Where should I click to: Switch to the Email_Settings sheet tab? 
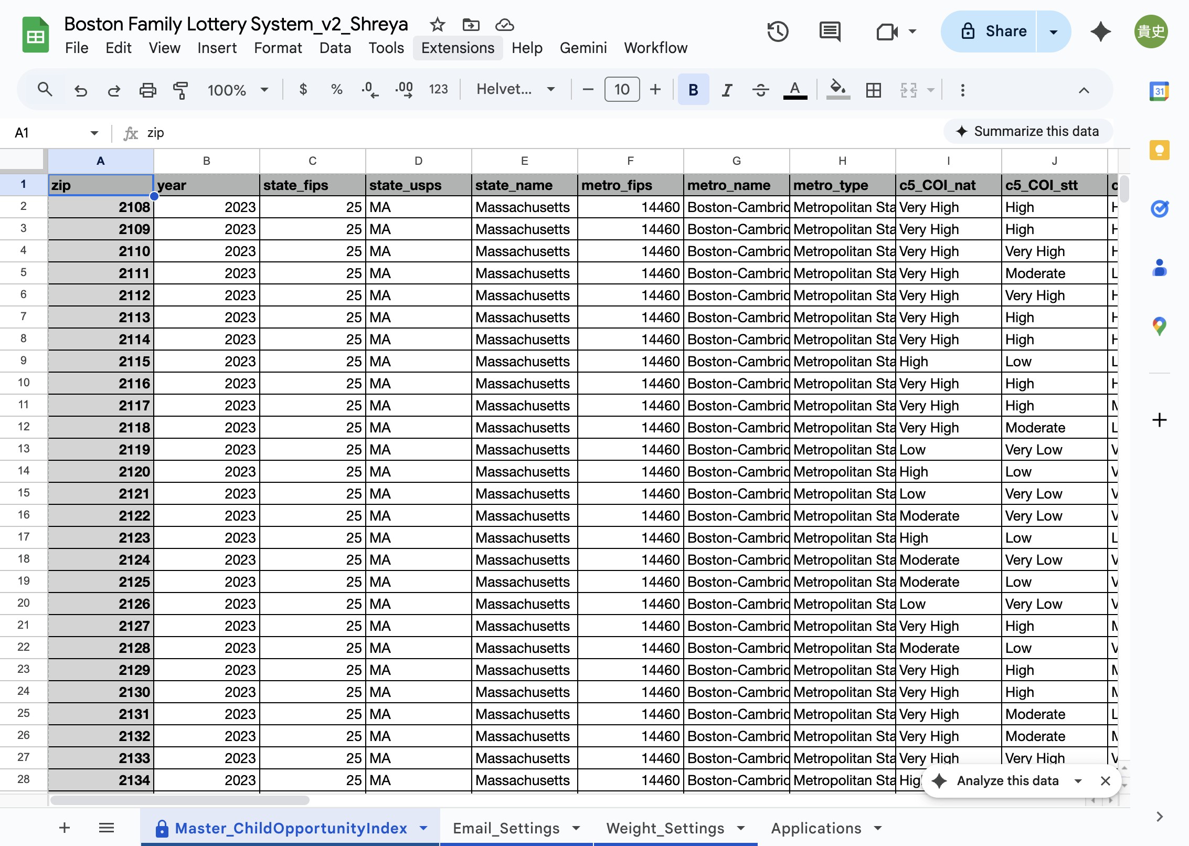pyautogui.click(x=506, y=828)
